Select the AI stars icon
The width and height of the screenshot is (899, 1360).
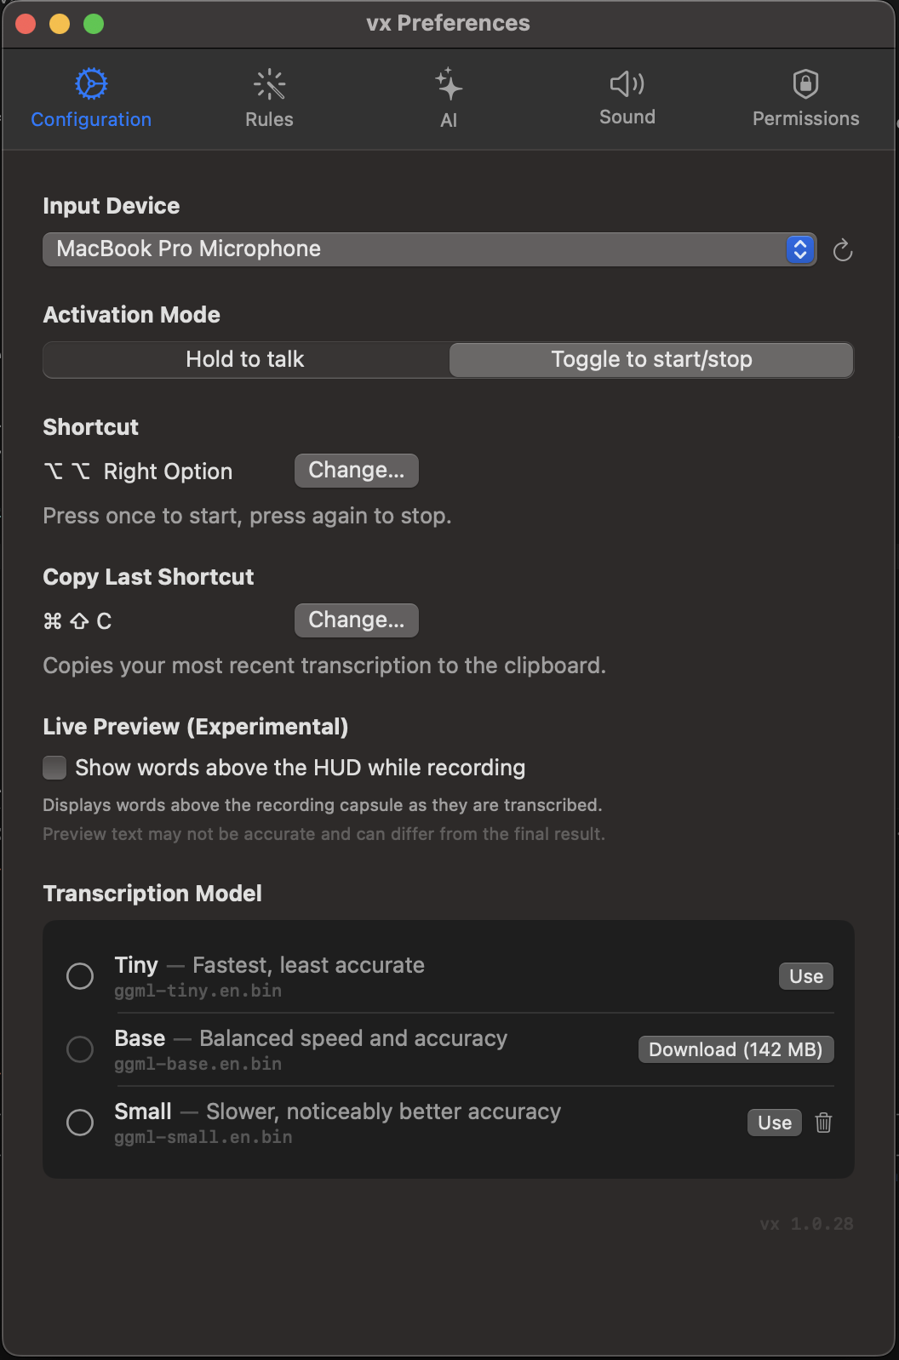[x=448, y=83]
